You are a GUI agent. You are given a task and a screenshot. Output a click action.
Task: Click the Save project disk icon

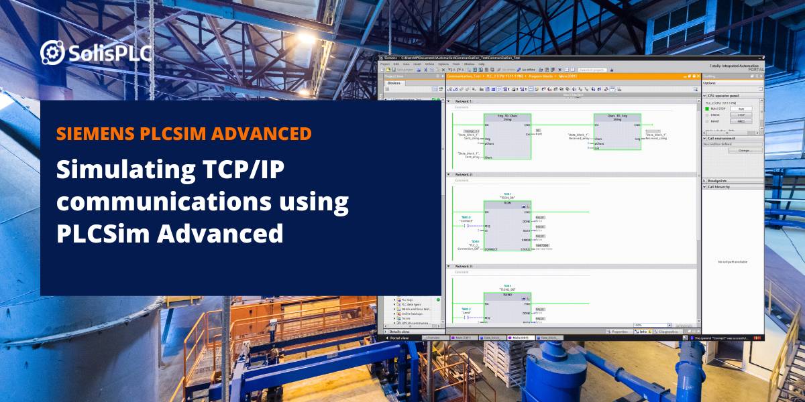[394, 70]
